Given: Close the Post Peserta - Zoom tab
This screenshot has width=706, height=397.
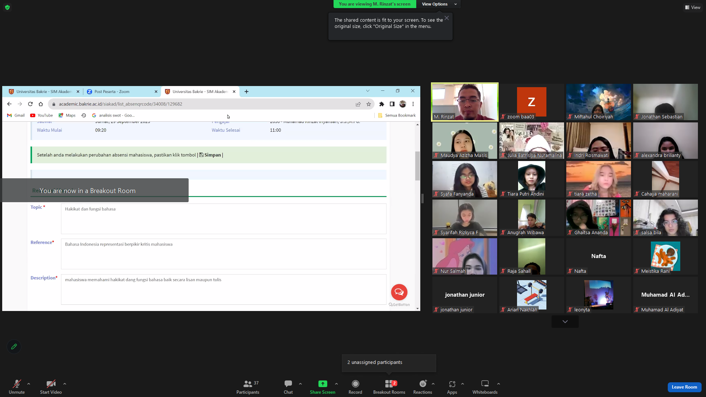Looking at the screenshot, I should pyautogui.click(x=156, y=92).
